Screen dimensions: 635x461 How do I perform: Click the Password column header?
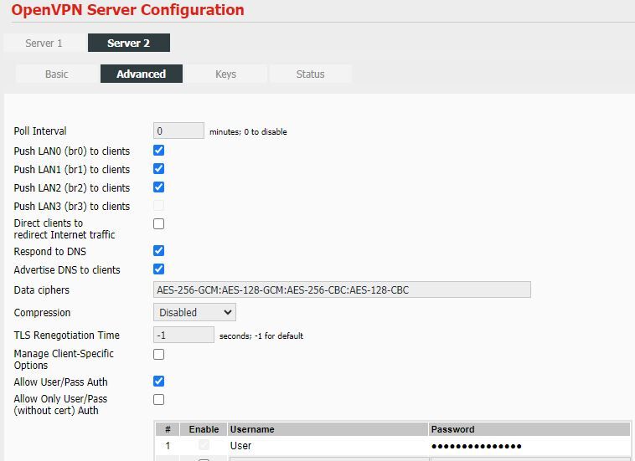(x=529, y=429)
